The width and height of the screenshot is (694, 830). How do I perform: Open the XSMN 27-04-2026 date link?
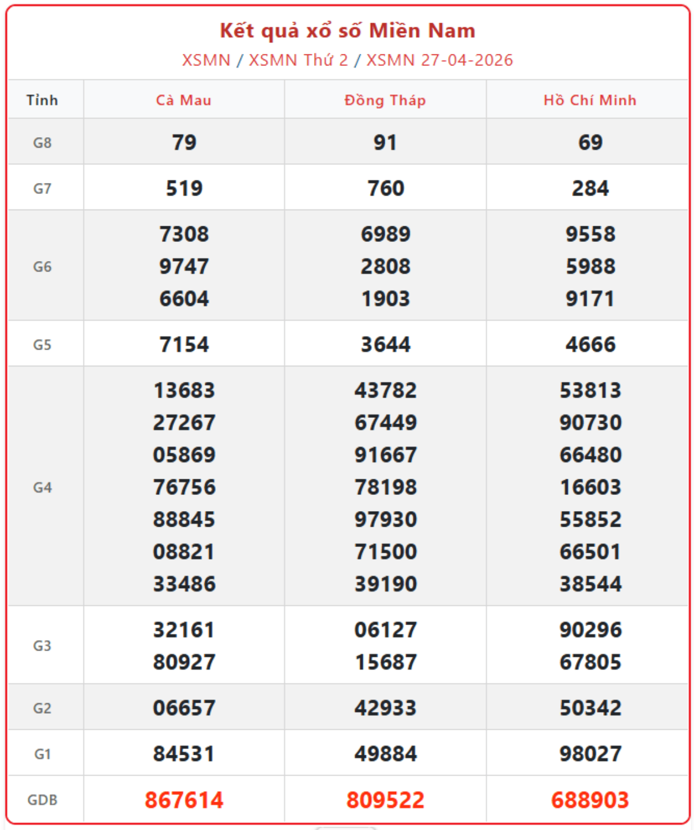pyautogui.click(x=440, y=60)
